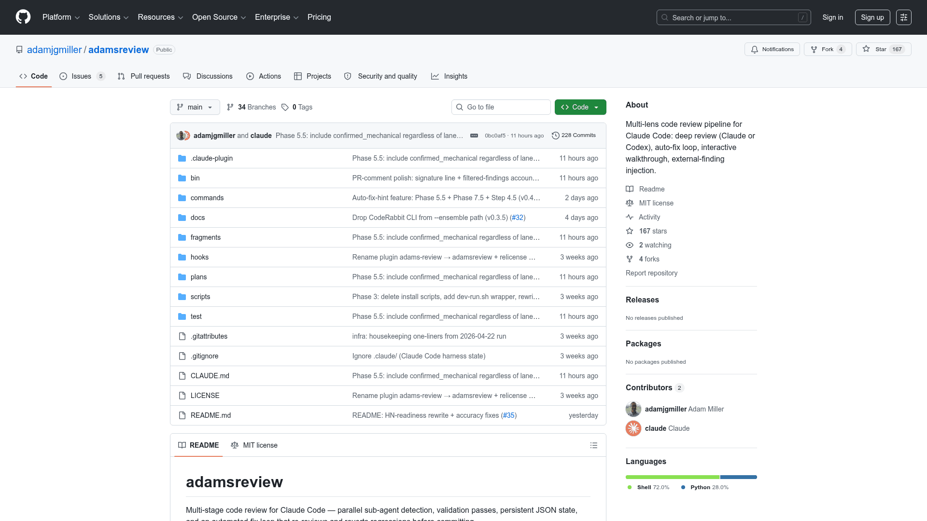The height and width of the screenshot is (521, 927).
Task: Click adamjgmiller contributor avatar
Action: [x=633, y=409]
